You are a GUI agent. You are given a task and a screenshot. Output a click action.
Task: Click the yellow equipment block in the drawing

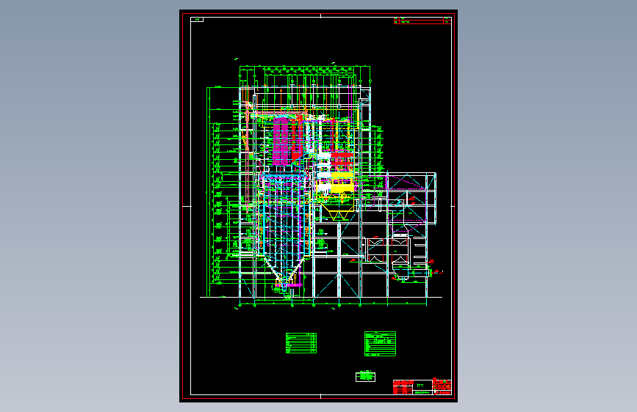tap(342, 182)
